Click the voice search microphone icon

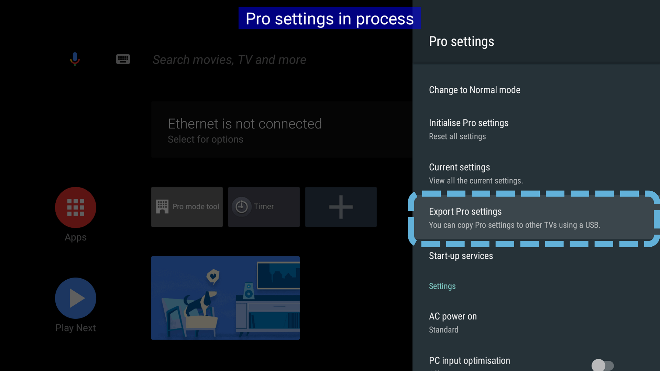coord(75,59)
